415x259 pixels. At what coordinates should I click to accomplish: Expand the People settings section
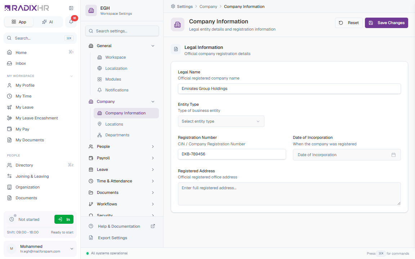[153, 146]
